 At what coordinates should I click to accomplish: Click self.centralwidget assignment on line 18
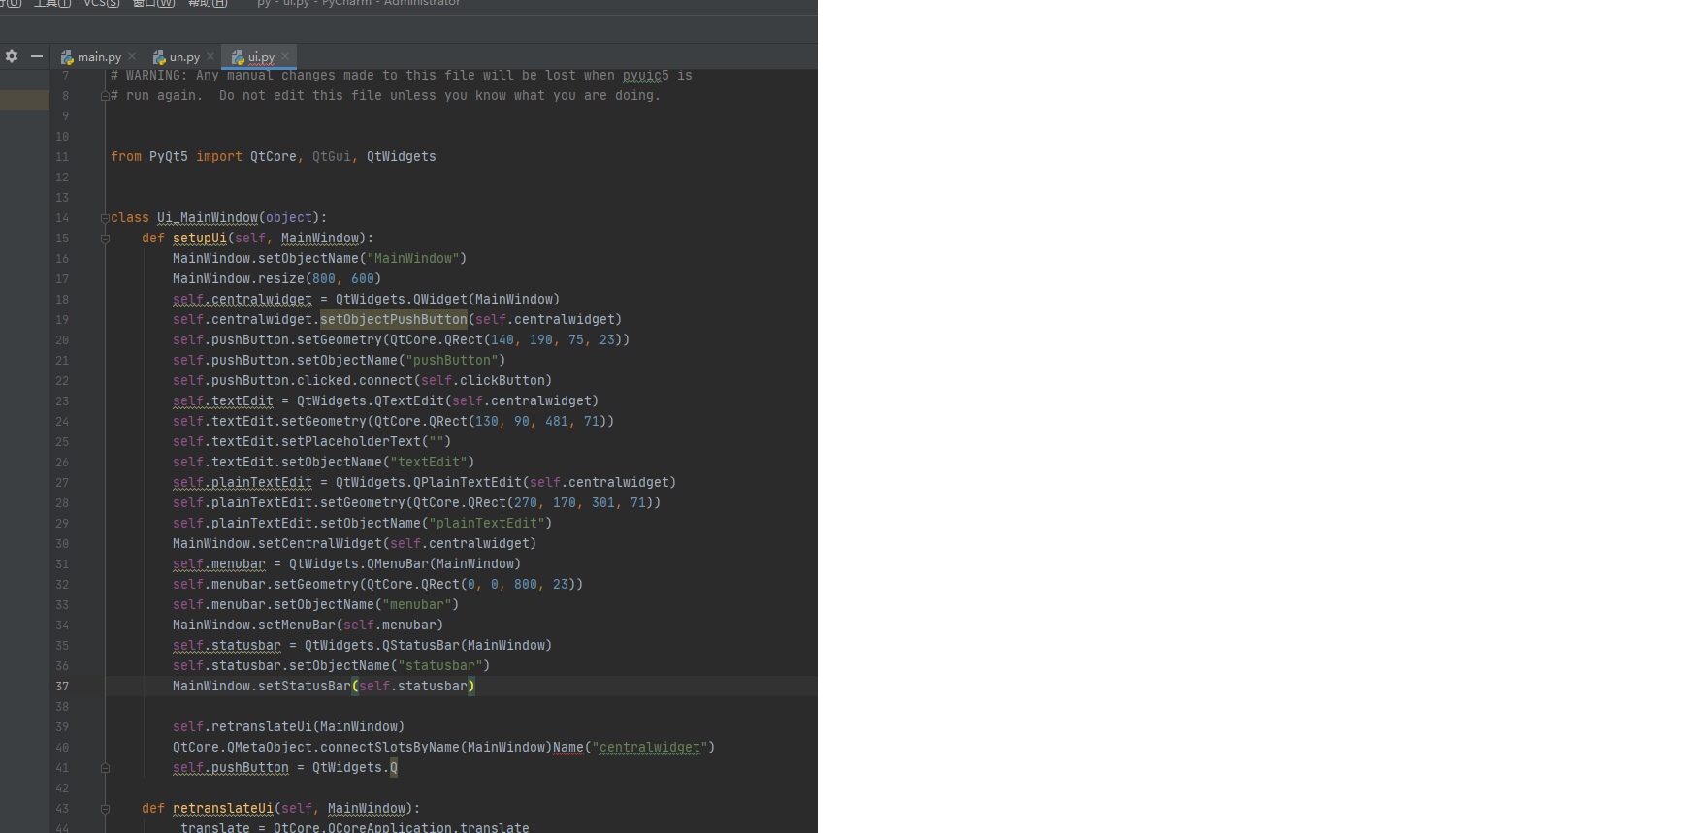coord(243,300)
